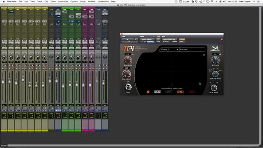This screenshot has height=148, width=263.
Task: Turn the CHNL GAIN knob in TPi plugin
Action: coord(128,60)
